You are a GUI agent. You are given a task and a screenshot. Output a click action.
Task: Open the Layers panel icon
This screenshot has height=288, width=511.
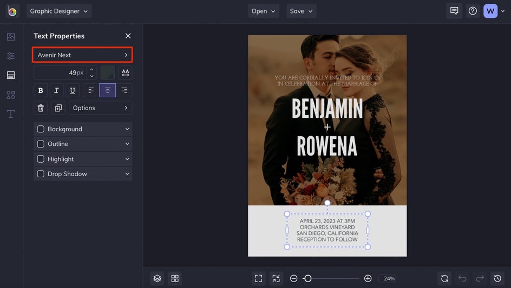[x=157, y=278]
